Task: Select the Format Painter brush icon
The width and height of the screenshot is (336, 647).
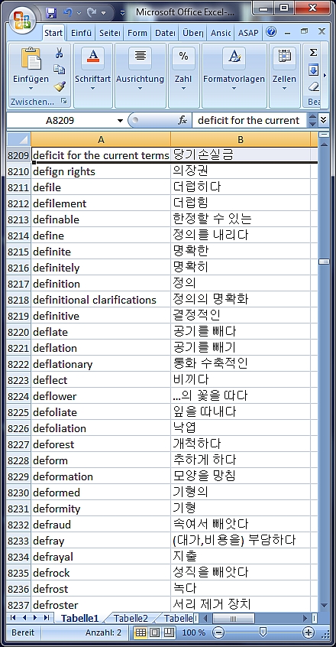Action: pos(60,86)
